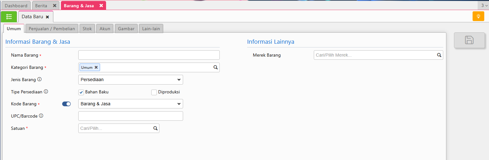Click info icon beside UPC/Barcode label
The height and width of the screenshot is (160, 489).
(x=41, y=116)
